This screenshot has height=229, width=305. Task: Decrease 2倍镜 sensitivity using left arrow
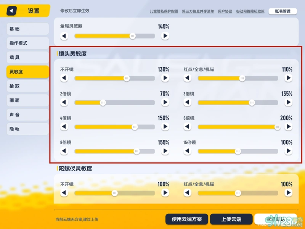point(64,103)
